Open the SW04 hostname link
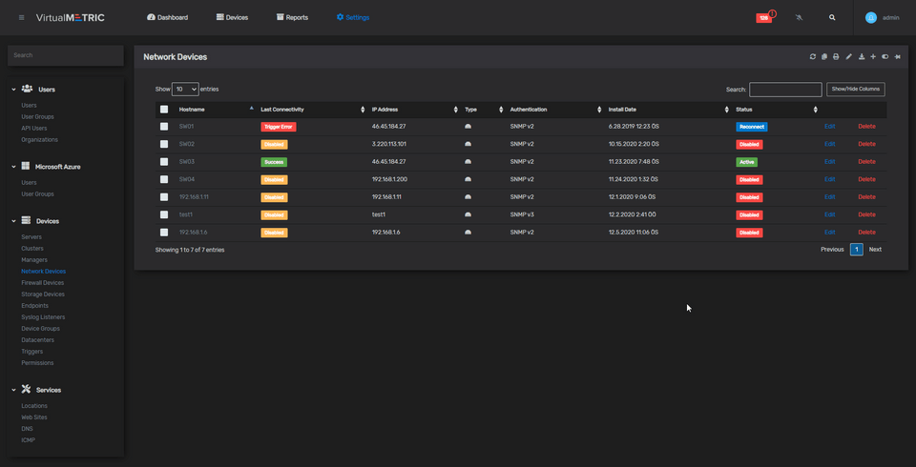The width and height of the screenshot is (916, 467). (x=187, y=179)
